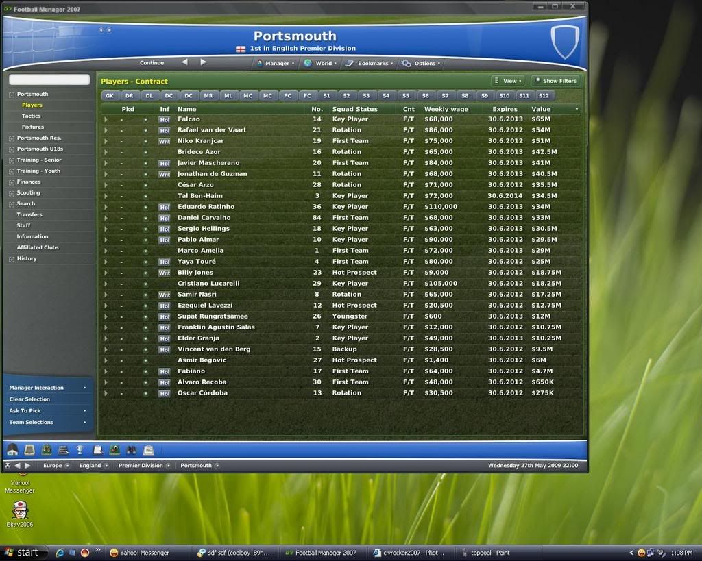The image size is (702, 561).
Task: Select player Marco Amelia
Action: [x=201, y=251]
